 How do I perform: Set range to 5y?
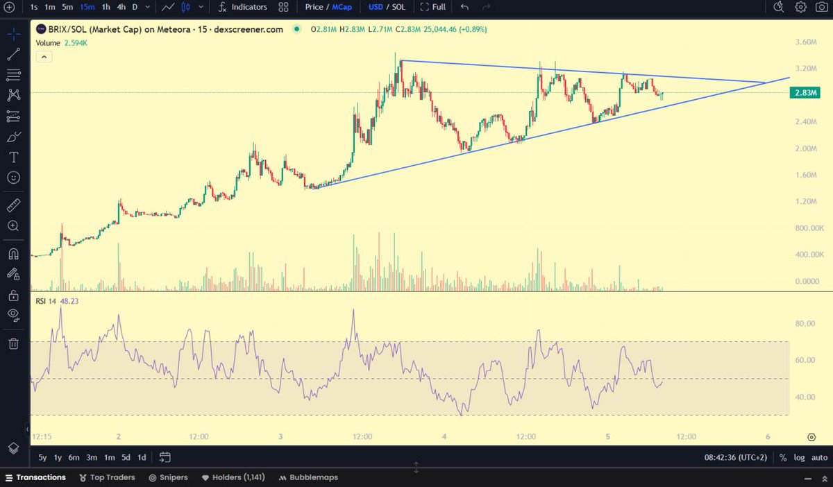(42, 458)
